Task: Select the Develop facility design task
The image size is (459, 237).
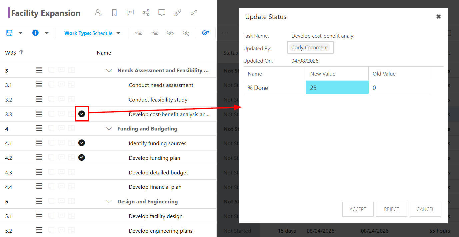Action: click(x=156, y=216)
